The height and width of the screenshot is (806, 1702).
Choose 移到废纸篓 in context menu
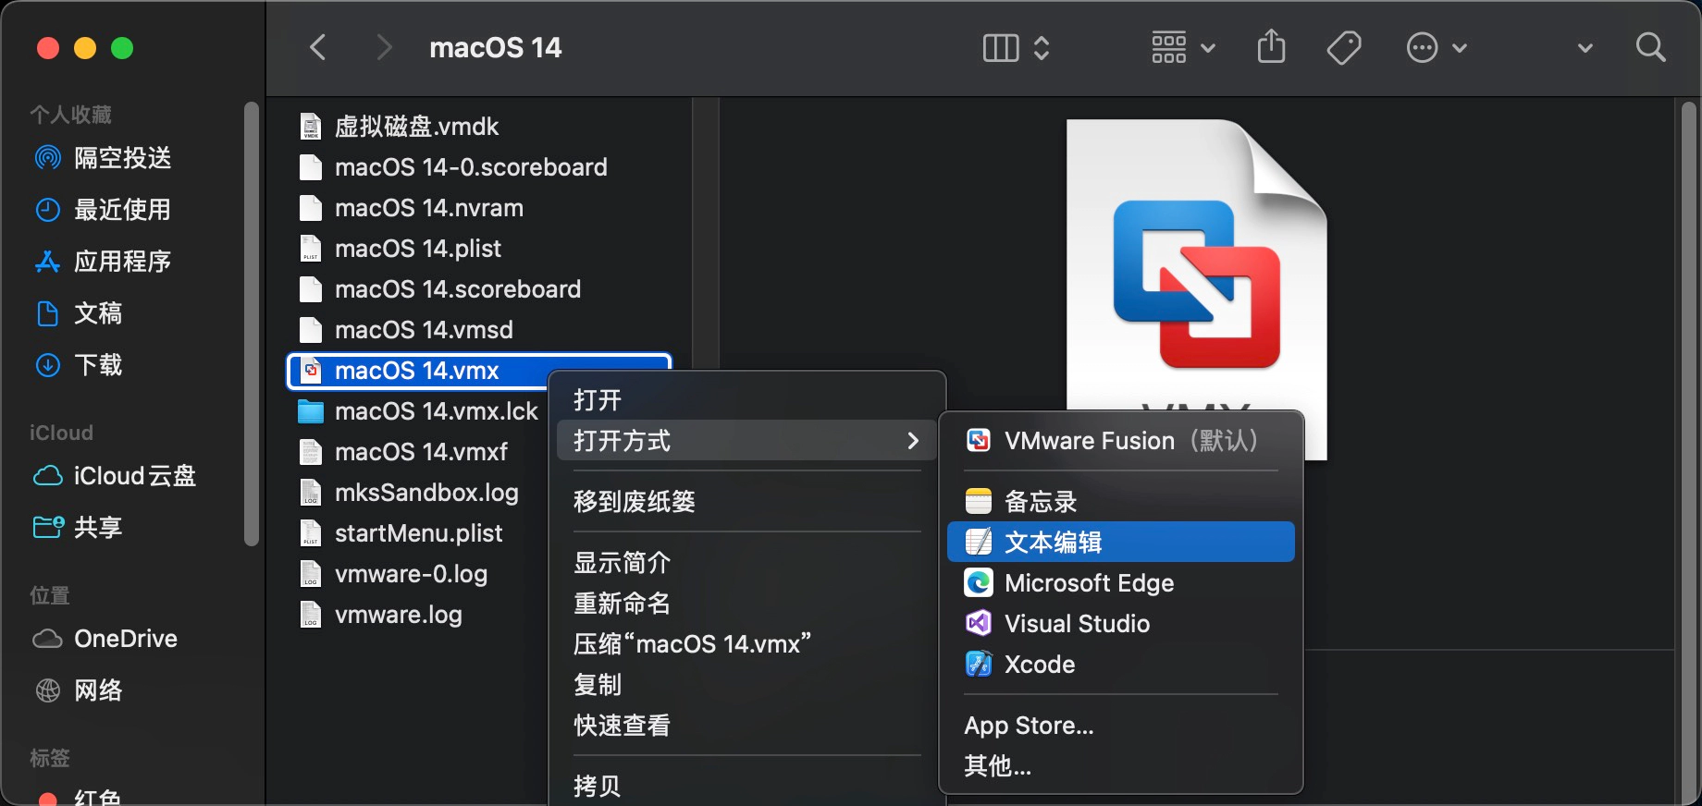(x=747, y=502)
